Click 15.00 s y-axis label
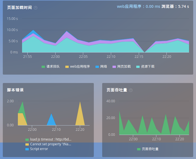Screen dimensions: 196x159 pos(12,19)
